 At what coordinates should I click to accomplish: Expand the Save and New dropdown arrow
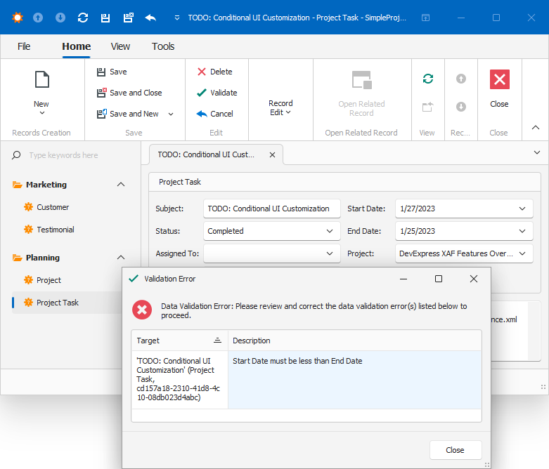[171, 114]
